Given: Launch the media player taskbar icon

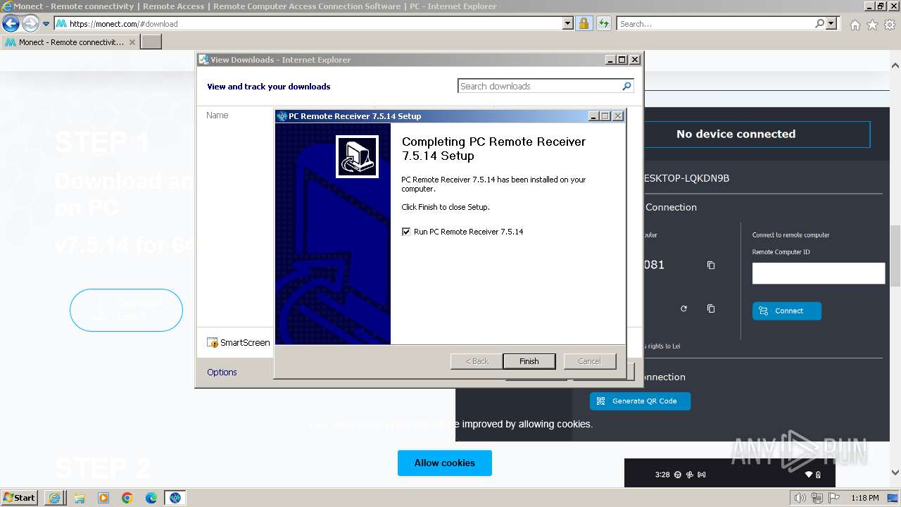Looking at the screenshot, I should (x=103, y=498).
